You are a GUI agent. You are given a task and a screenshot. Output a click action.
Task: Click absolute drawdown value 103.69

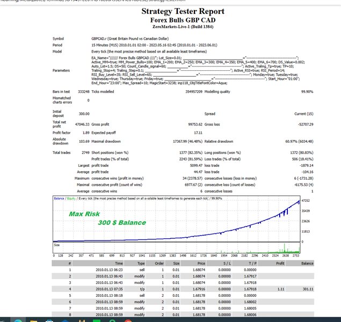pyautogui.click(x=84, y=142)
